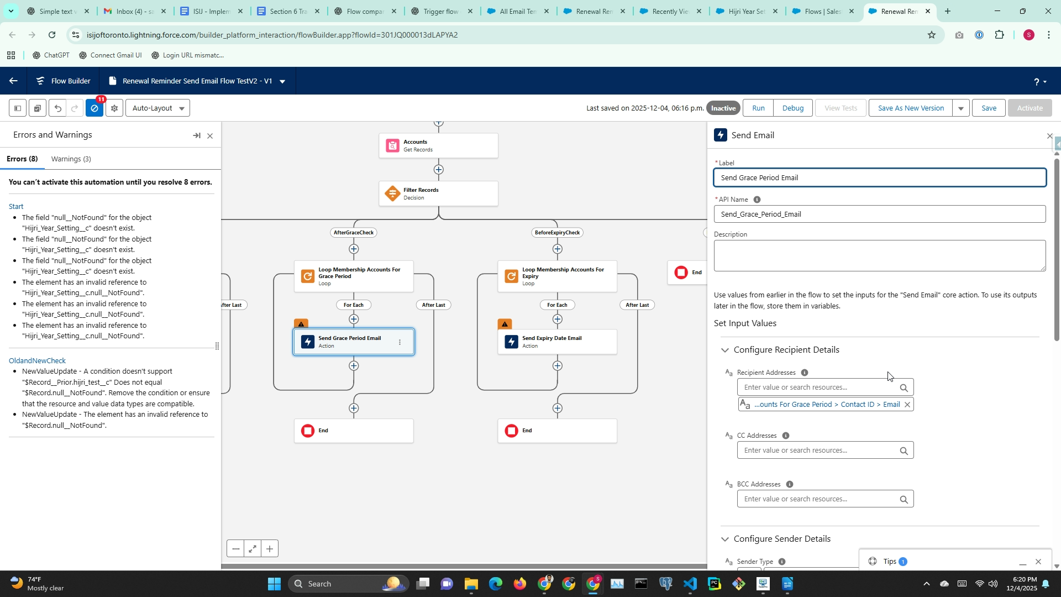Click the Debug button

[x=792, y=108]
